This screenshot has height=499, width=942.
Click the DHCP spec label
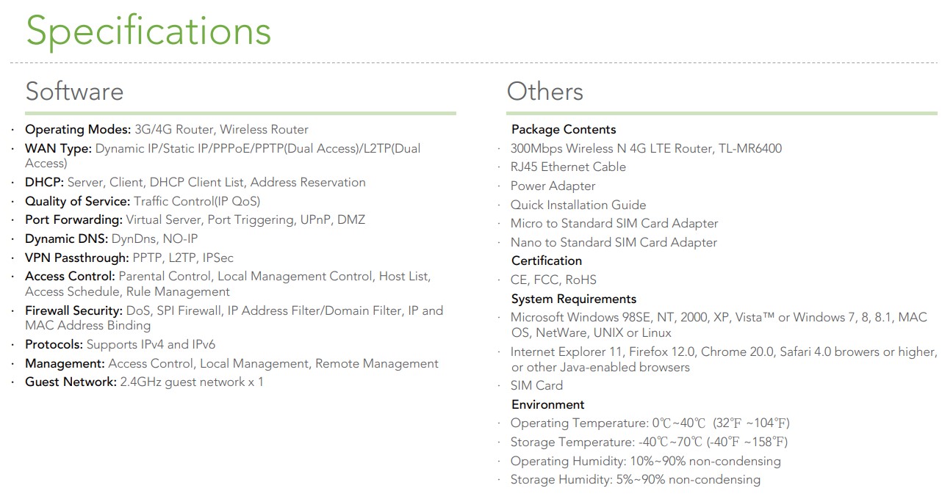tap(44, 183)
